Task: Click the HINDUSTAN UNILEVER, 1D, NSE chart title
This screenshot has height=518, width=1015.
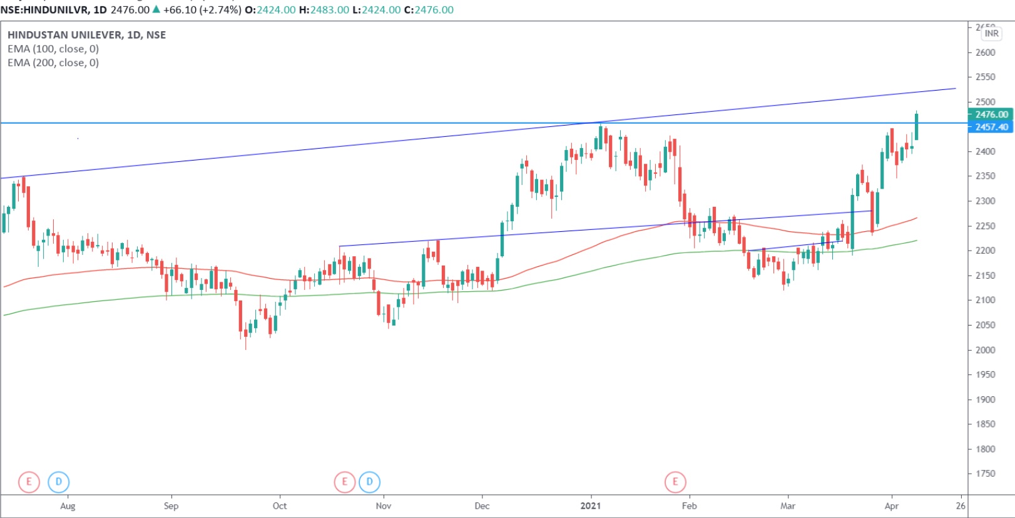Action: pos(86,35)
